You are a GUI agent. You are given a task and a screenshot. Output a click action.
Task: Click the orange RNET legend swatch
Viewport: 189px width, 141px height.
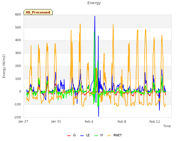coord(109,136)
